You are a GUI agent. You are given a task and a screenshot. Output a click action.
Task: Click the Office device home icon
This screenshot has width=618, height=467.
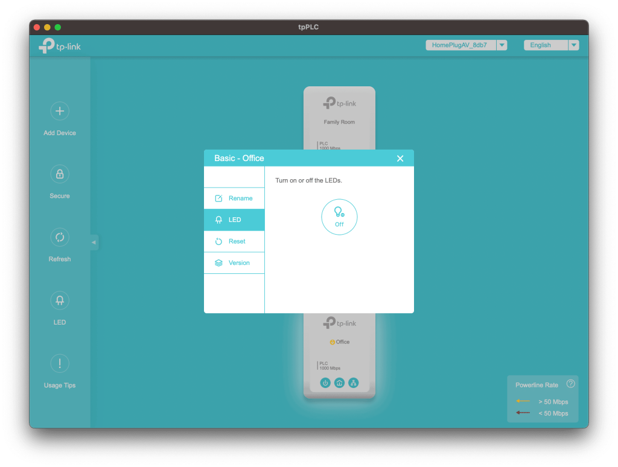[x=339, y=383]
